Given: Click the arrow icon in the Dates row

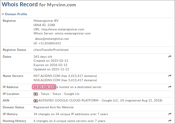Looking at the screenshot, I should pos(170,57).
